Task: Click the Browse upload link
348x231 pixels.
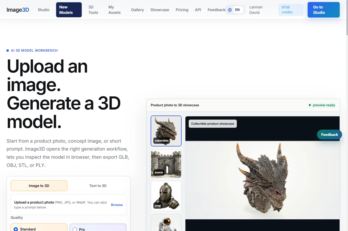Action: click(117, 205)
